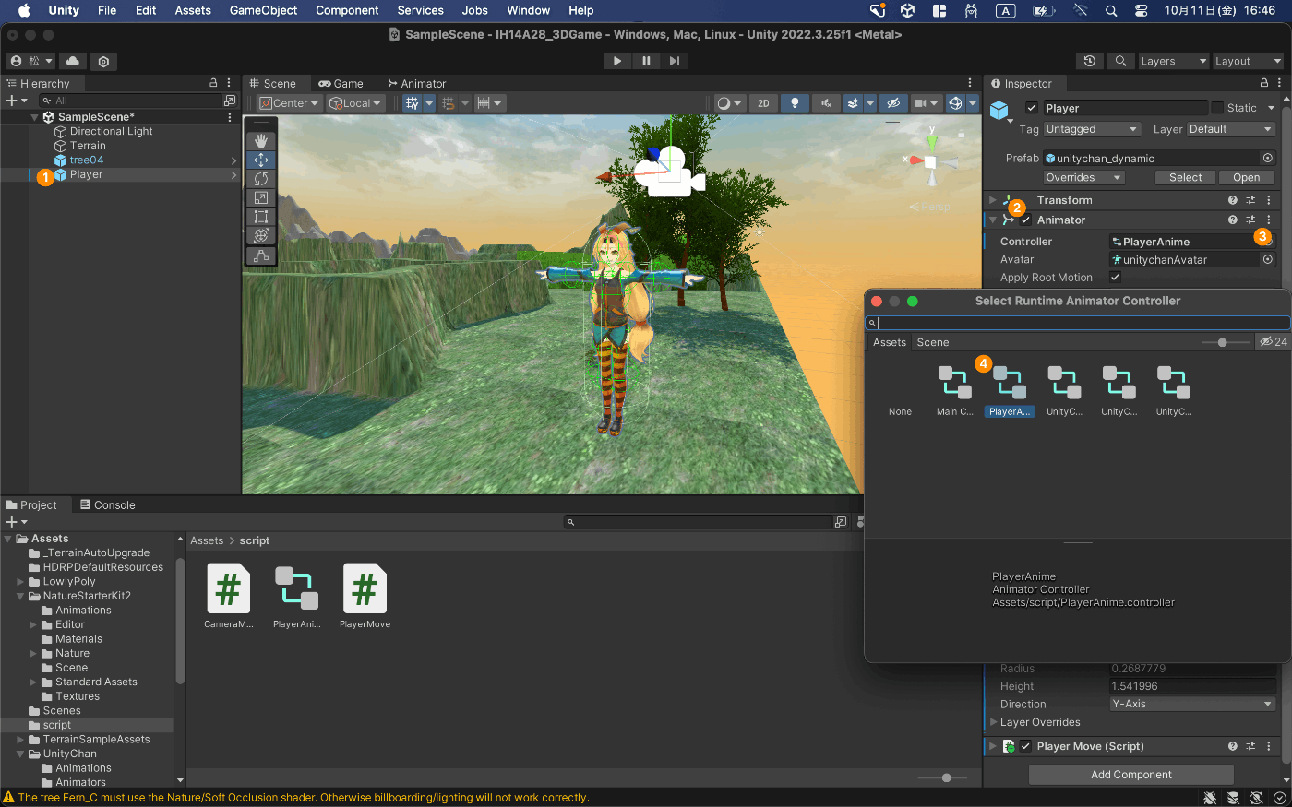The image size is (1292, 807).
Task: Click the Hierarchy add object plus button
Action: pyautogui.click(x=16, y=101)
